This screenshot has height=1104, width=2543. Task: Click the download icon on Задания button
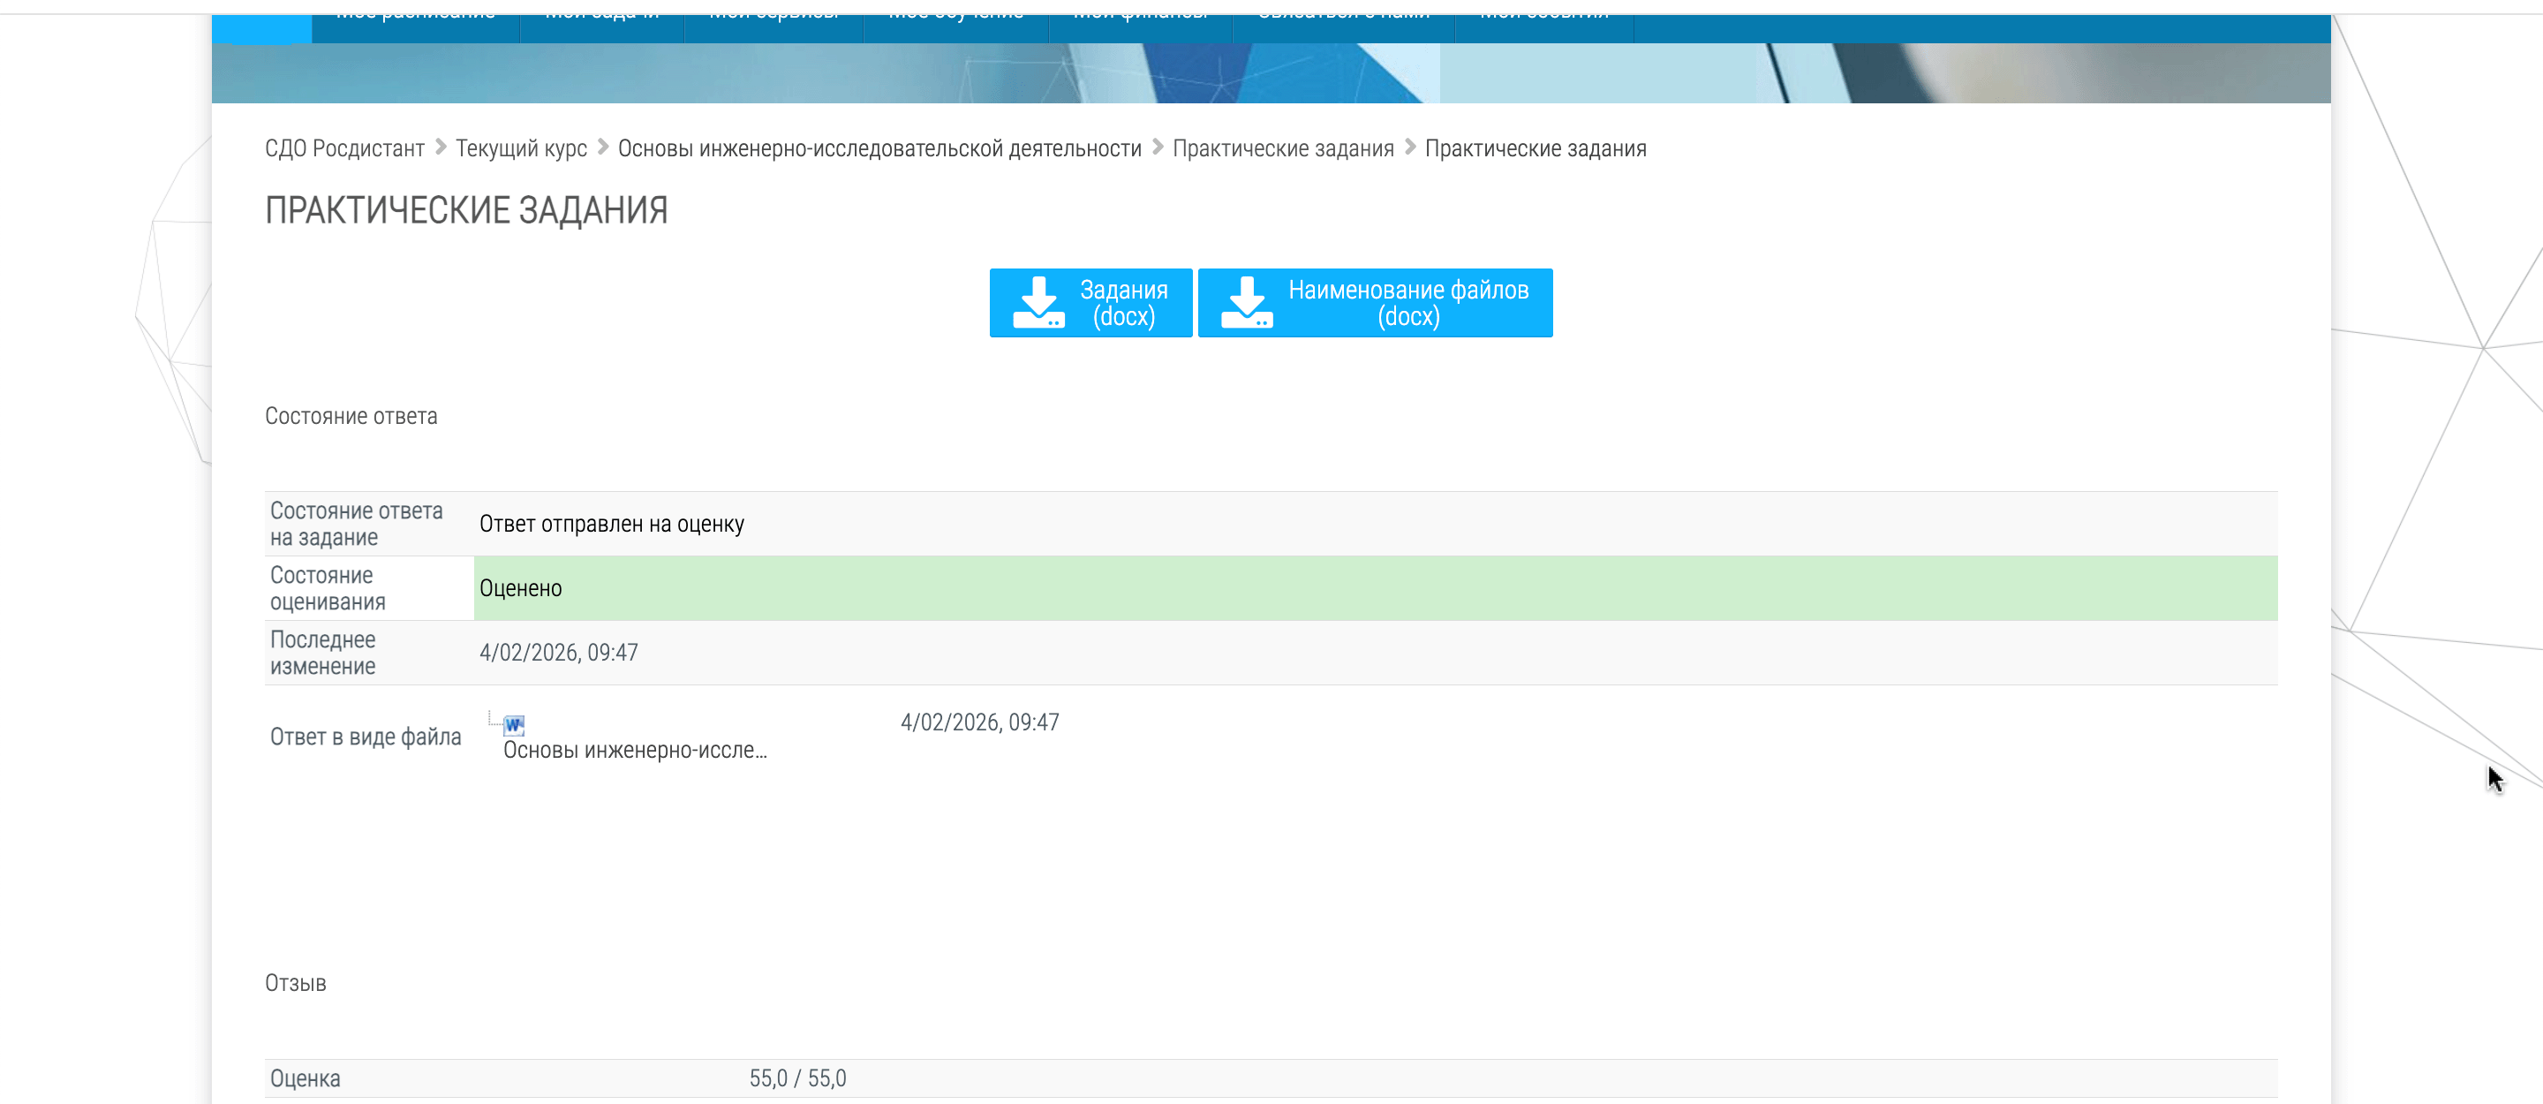1038,302
